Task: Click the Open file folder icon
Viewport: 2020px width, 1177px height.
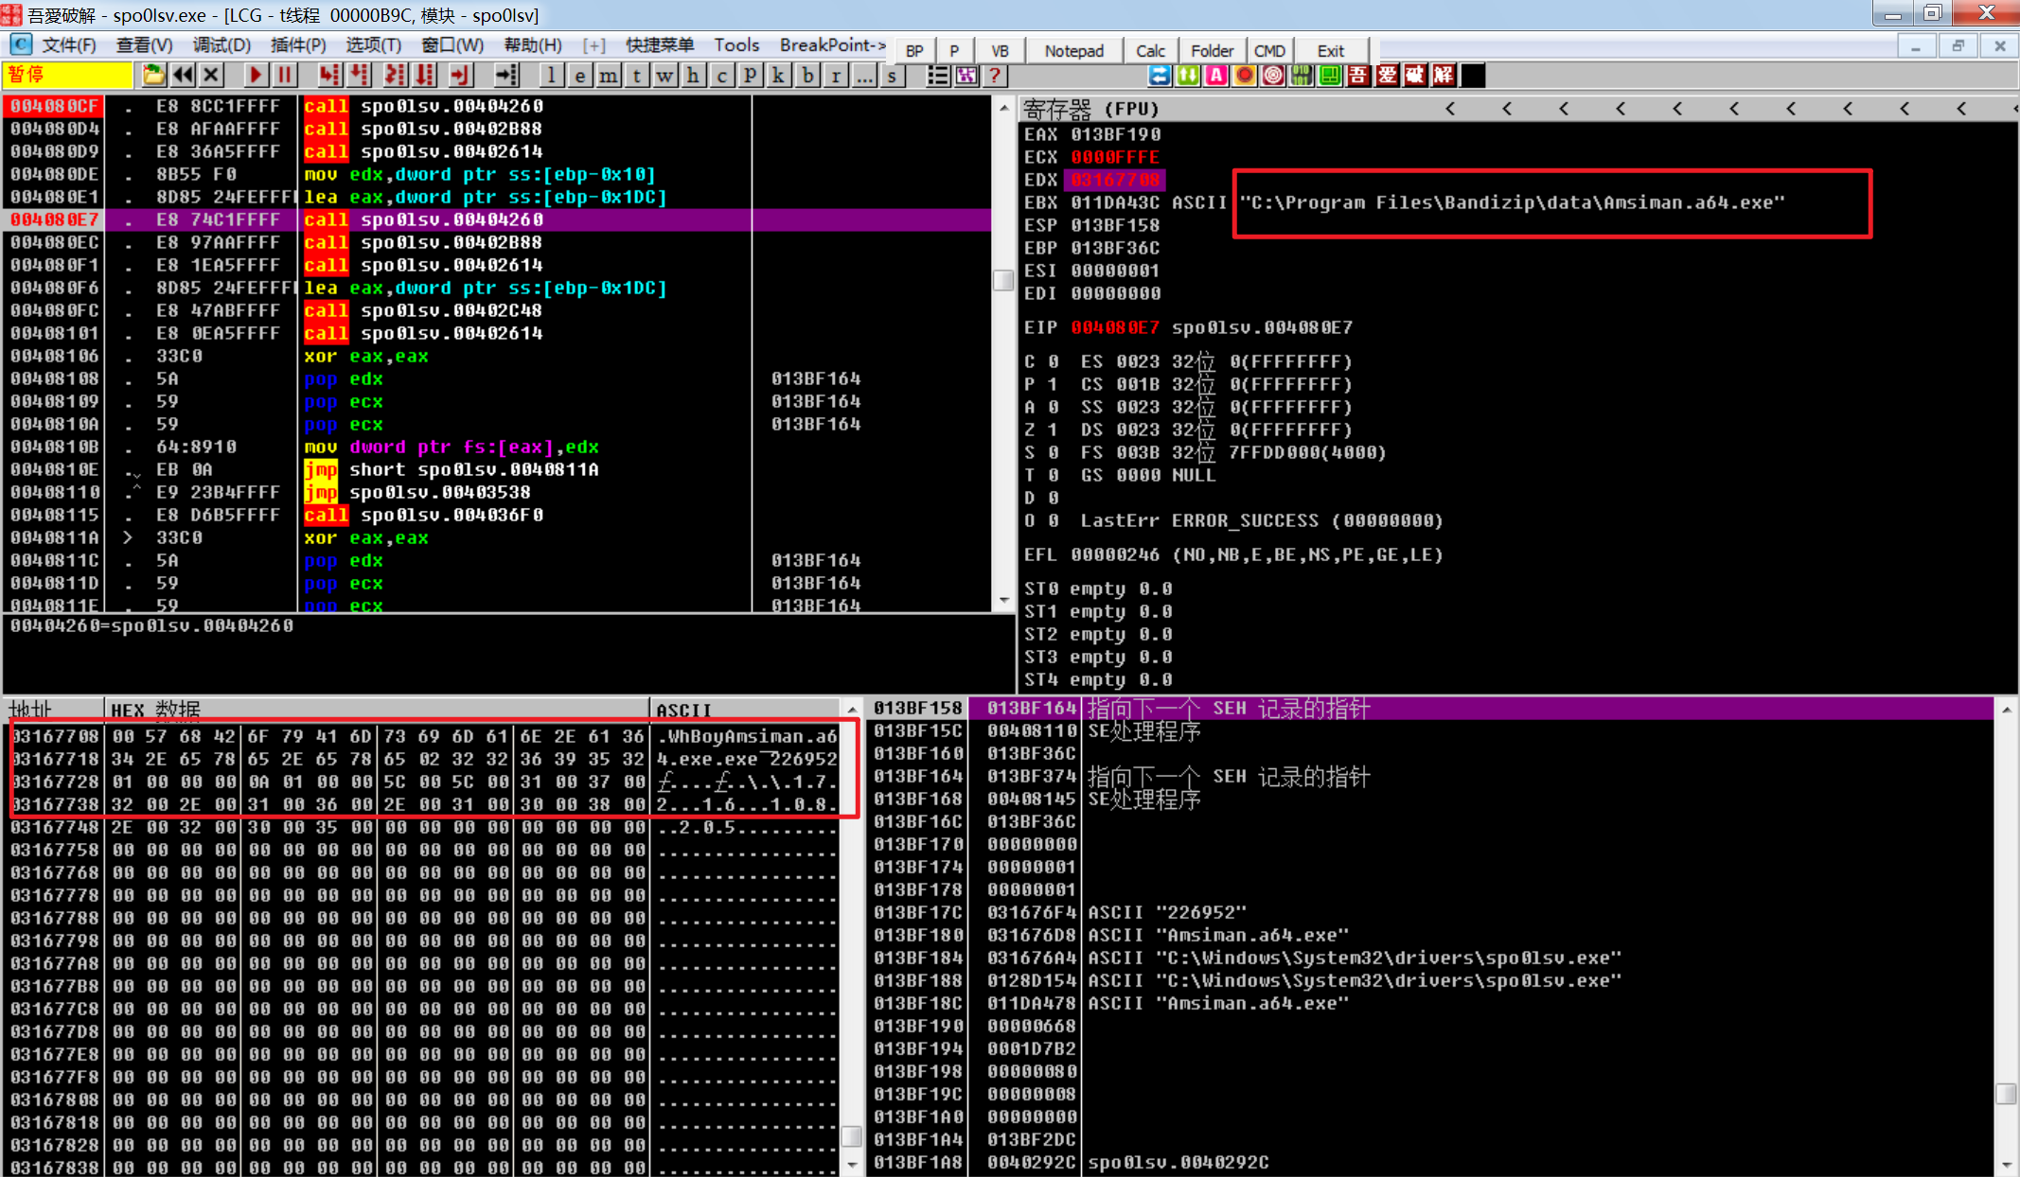Action: [x=153, y=76]
